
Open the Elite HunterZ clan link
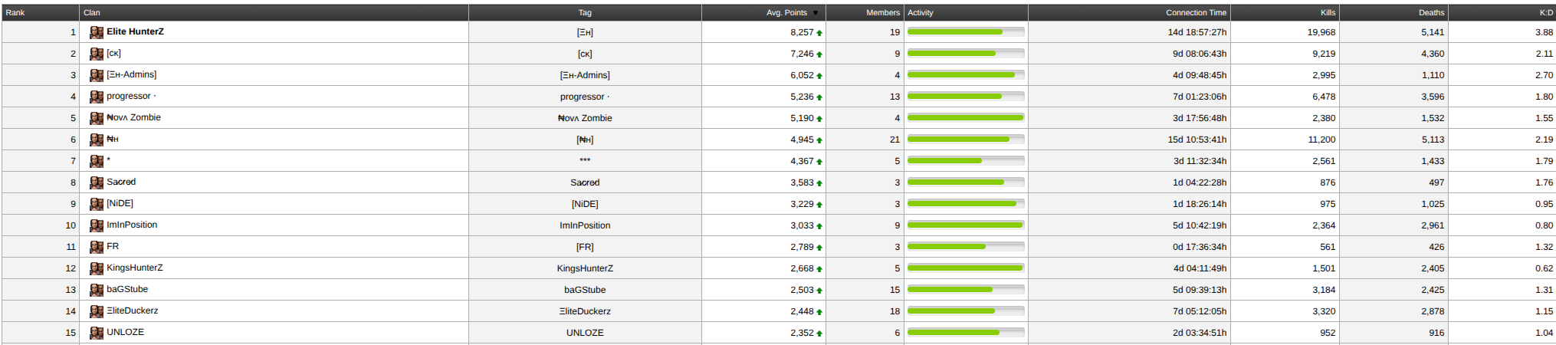click(135, 31)
